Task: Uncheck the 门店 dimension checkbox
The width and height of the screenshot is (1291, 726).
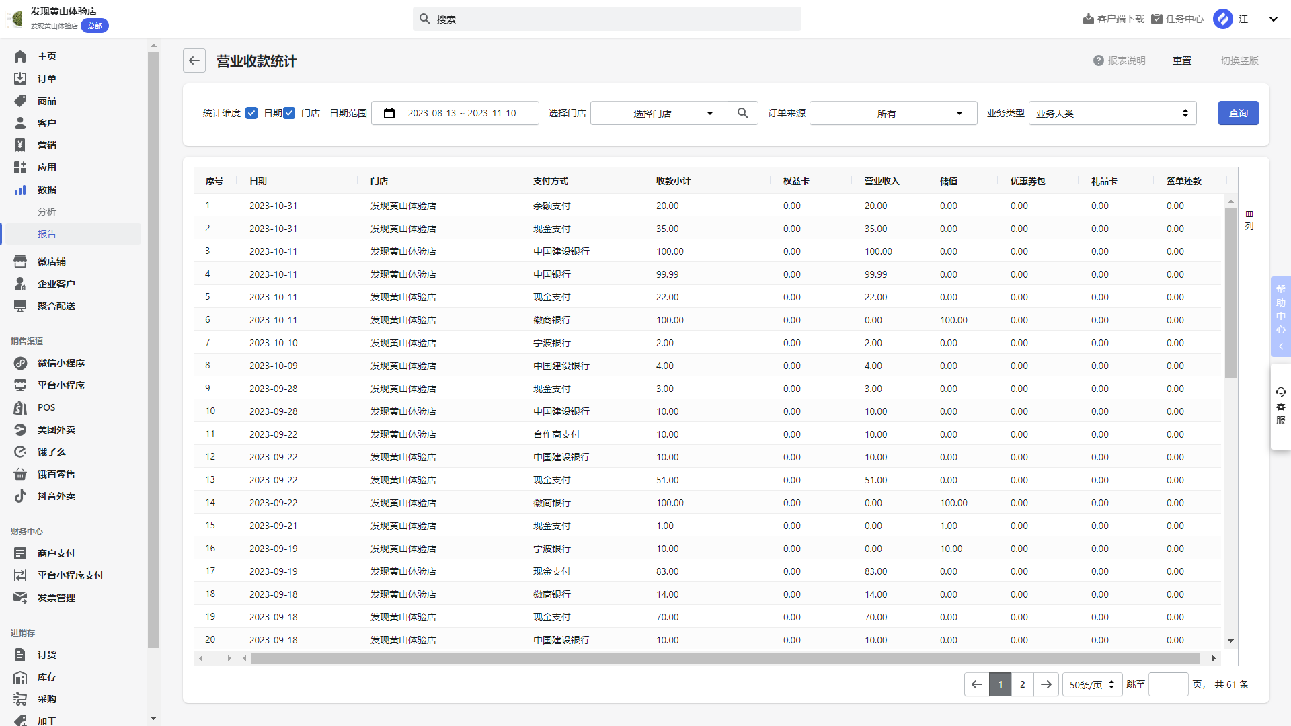Action: [x=289, y=113]
